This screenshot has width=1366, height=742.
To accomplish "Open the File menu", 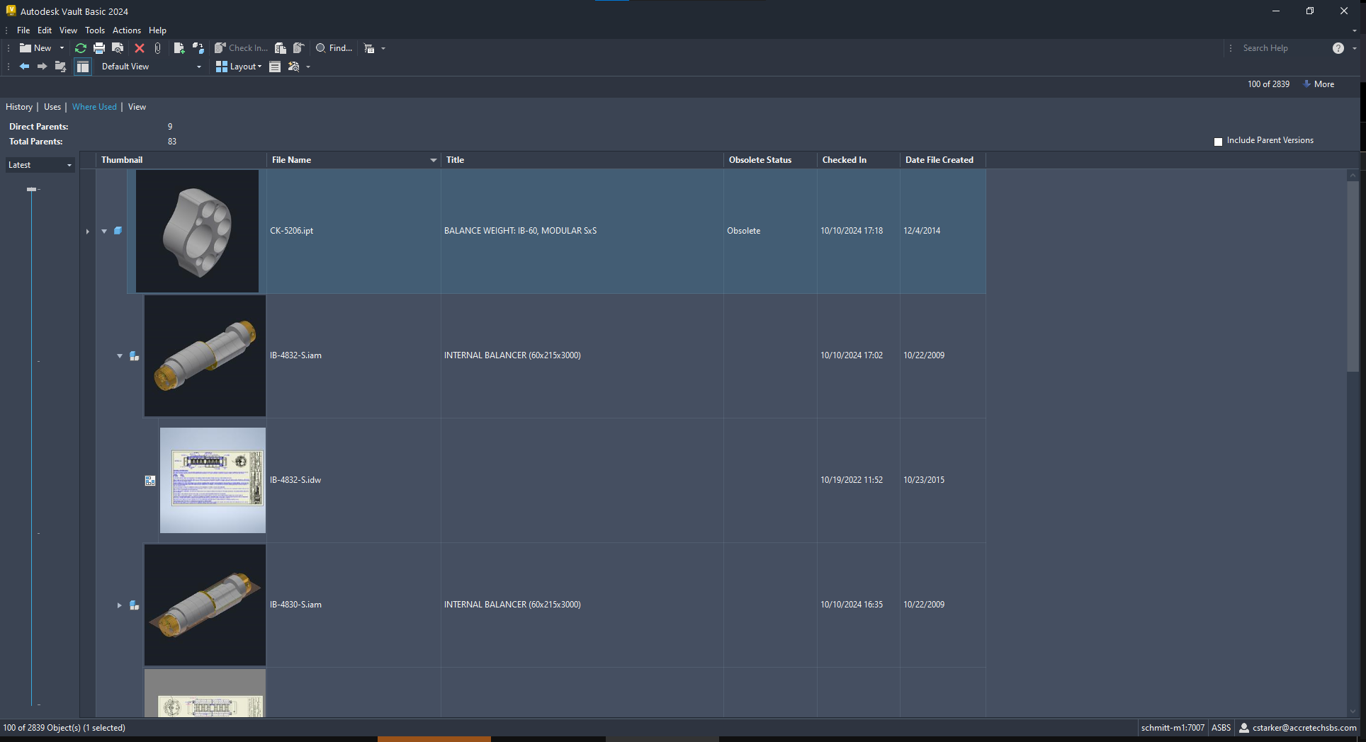I will tap(23, 30).
